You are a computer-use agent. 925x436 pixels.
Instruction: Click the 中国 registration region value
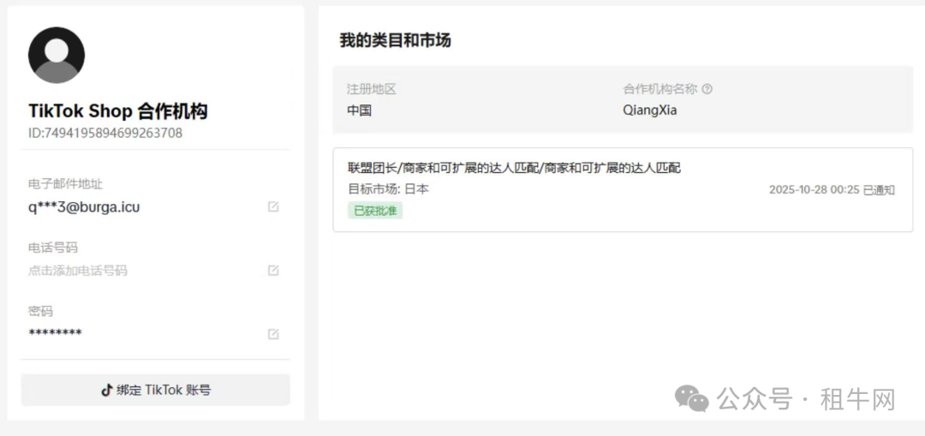tap(359, 110)
